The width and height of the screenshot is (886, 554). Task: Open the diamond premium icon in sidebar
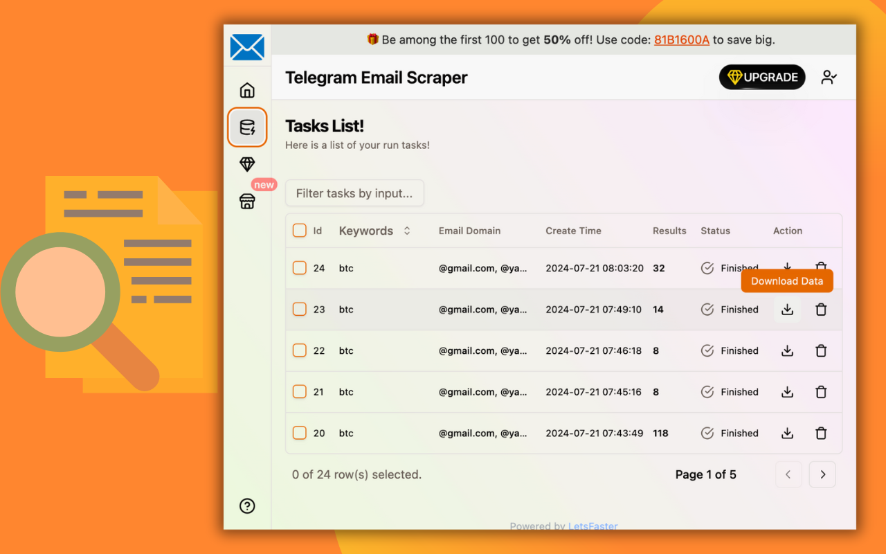[247, 164]
